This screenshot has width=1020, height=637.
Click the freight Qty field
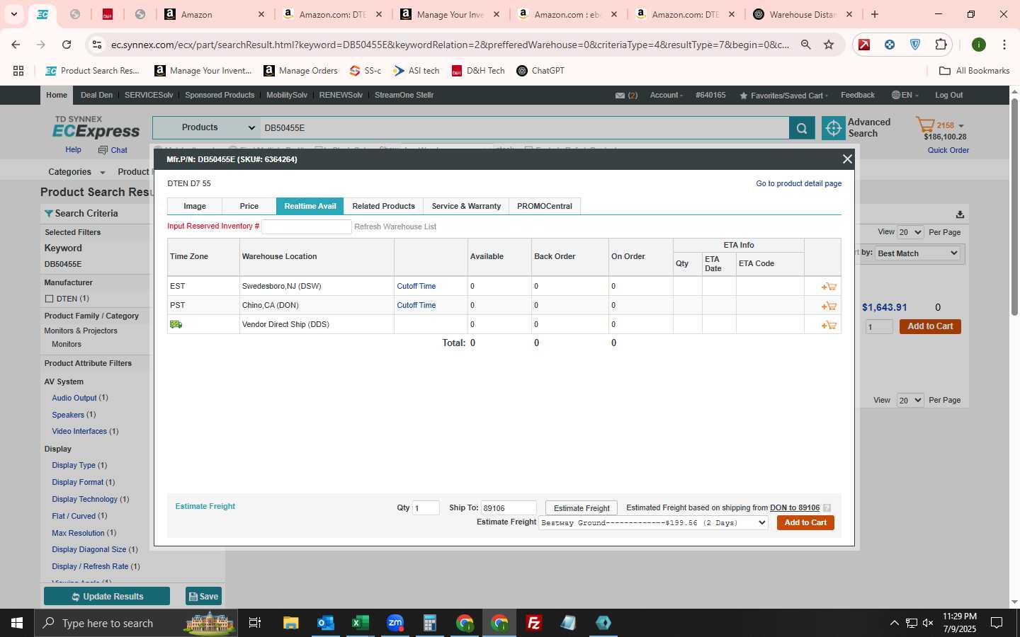click(x=426, y=508)
